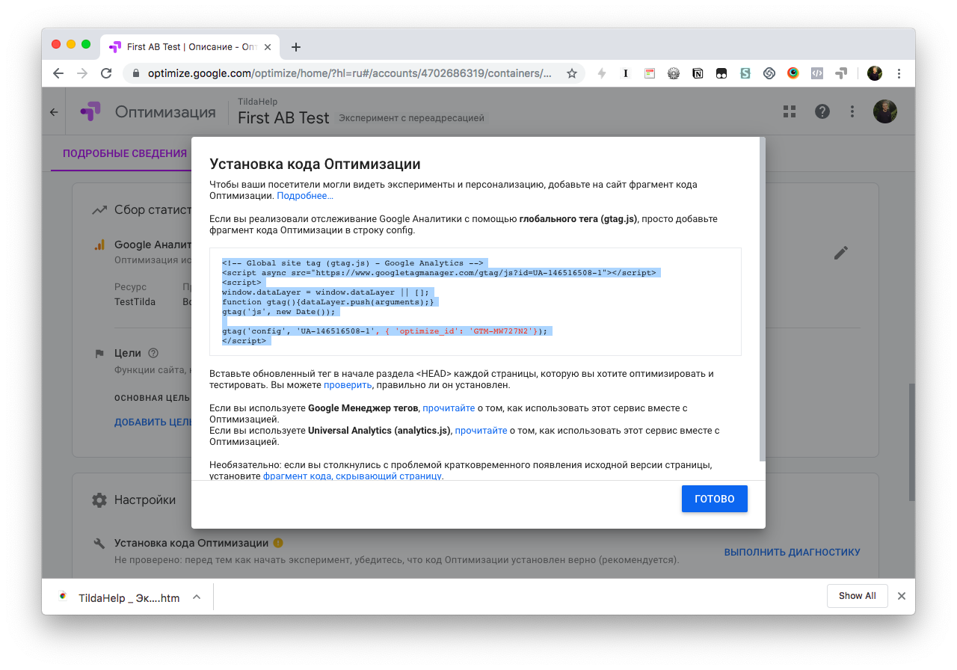Click the page's vertical scrollbar

911,443
